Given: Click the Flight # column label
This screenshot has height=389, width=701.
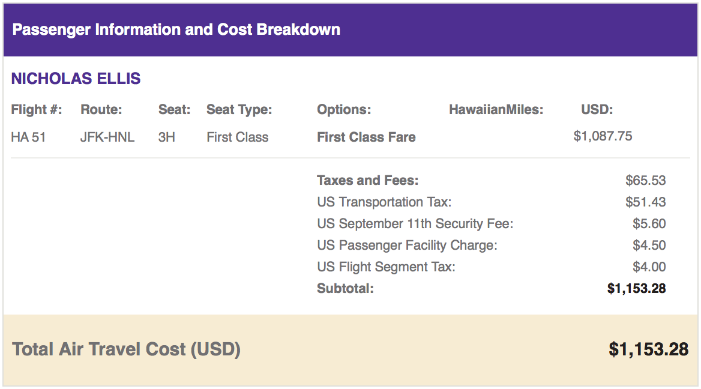Looking at the screenshot, I should point(37,110).
